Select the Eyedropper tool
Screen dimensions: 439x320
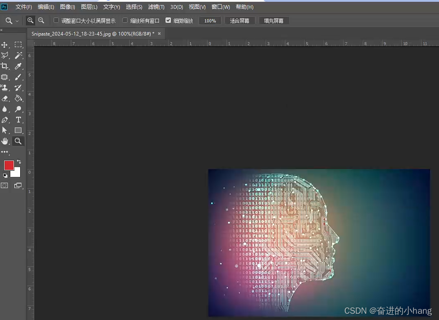tap(18, 66)
